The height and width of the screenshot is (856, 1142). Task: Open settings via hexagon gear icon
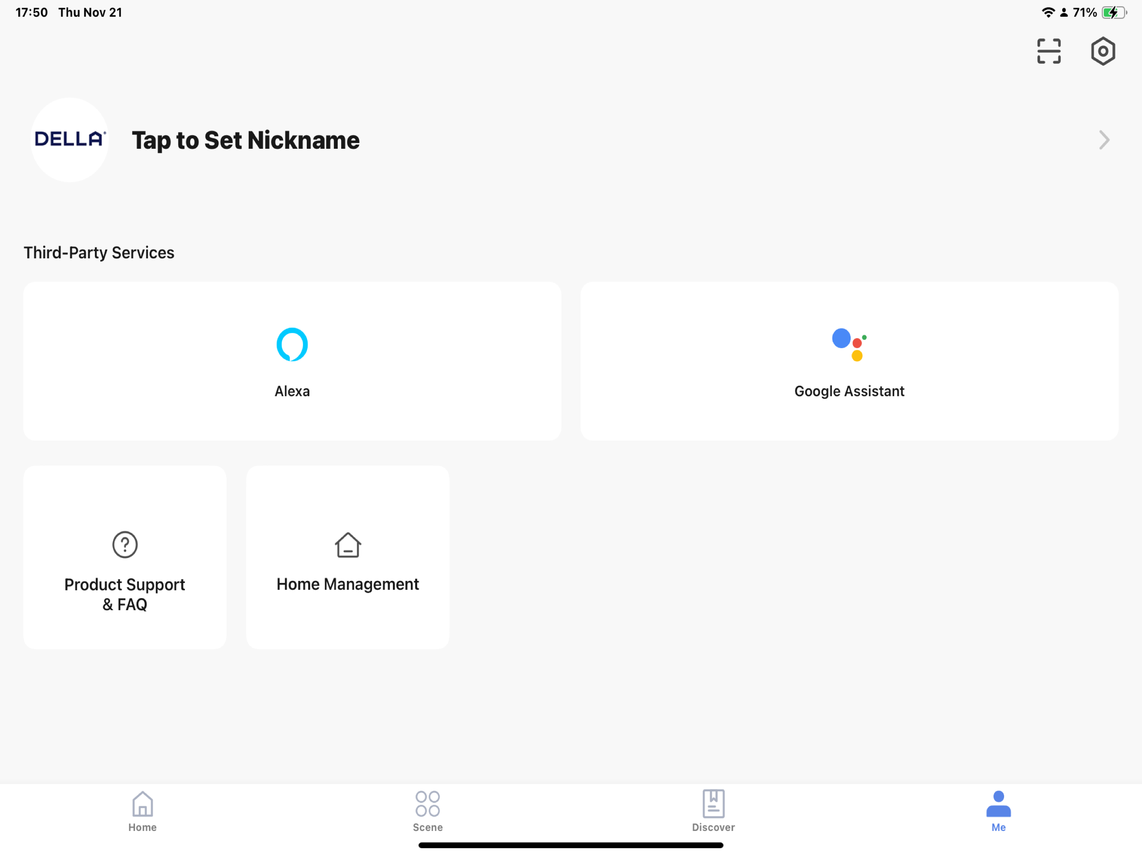[1103, 51]
